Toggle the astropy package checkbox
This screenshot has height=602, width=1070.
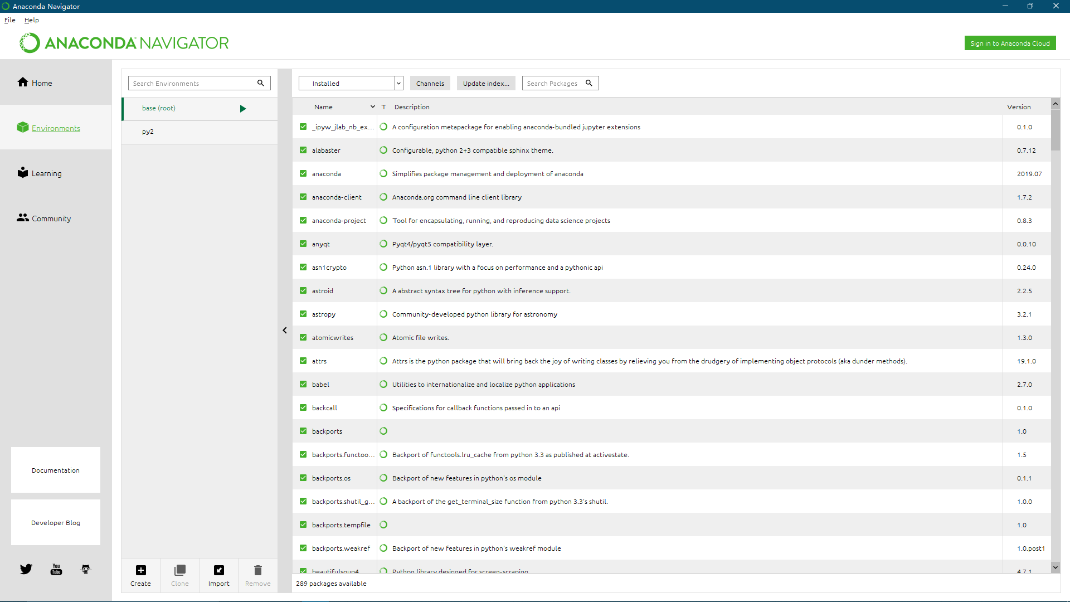[303, 314]
